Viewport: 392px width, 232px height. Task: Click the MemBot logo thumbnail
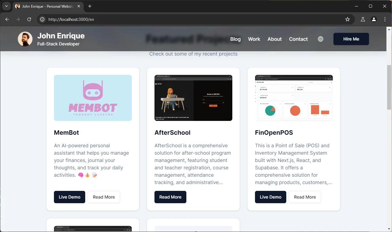pyautogui.click(x=93, y=98)
